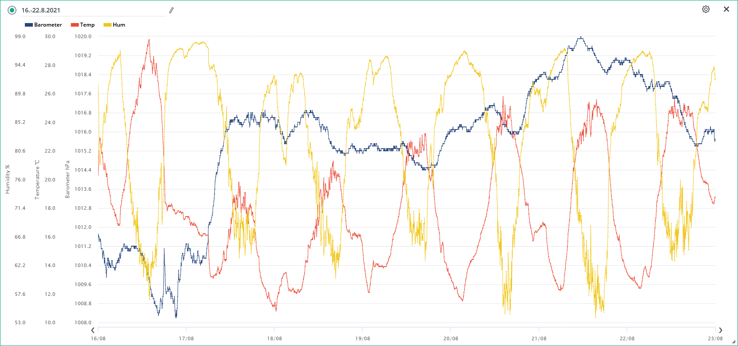Go to previous period with left arrow
This screenshot has width=738, height=346.
(93, 330)
